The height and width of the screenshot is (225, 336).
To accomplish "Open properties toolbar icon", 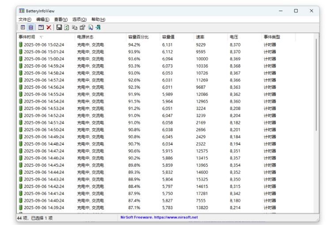I will tap(83, 27).
